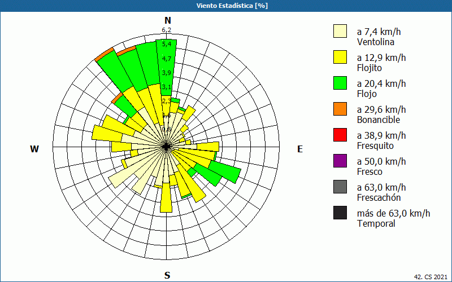The width and height of the screenshot is (452, 282).
Task: Click the 6,2 scale value
Action: 166,30
